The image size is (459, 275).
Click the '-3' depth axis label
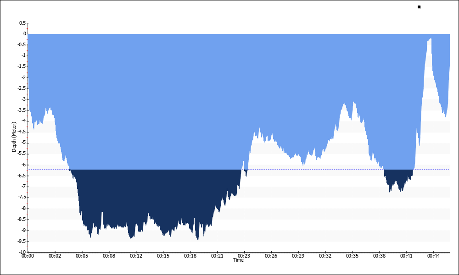[23, 99]
